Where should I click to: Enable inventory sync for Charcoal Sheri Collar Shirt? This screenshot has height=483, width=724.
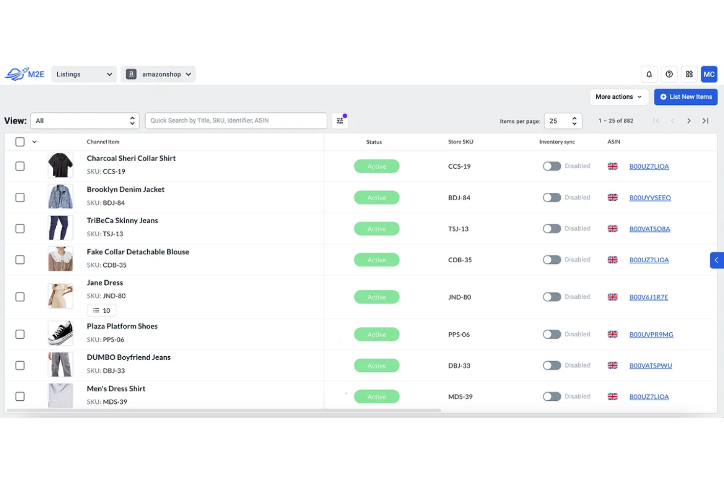click(552, 166)
